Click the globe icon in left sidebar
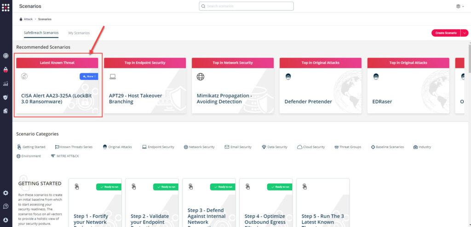Screen dimensions: 471x227 point(6,56)
